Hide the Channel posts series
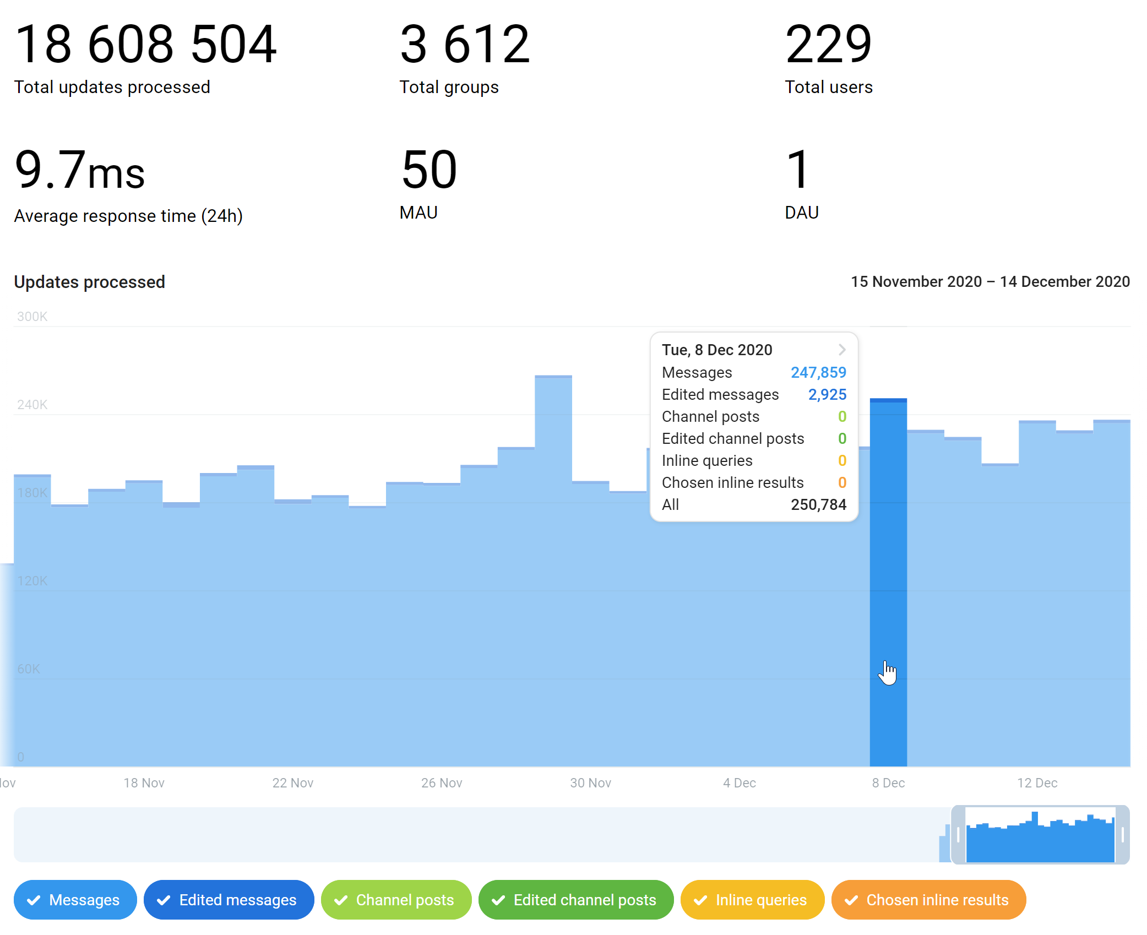1147x935 pixels. tap(396, 900)
